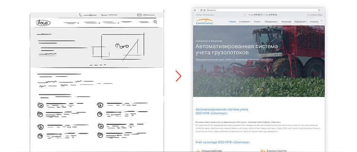
Task: Click heading 'Учёт на складе ООО НПФ «Симплекс»'
Action: tap(223, 142)
